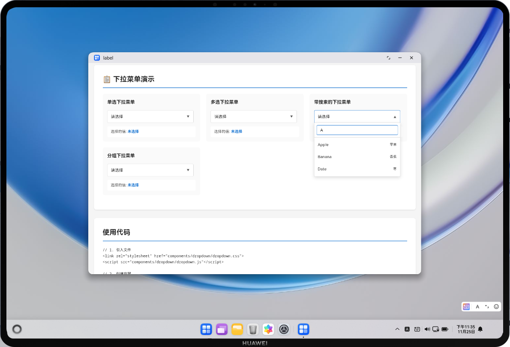This screenshot has width=510, height=347.
Task: Click the 未选择 link under 单选下拉菜单
Action: pyautogui.click(x=132, y=132)
